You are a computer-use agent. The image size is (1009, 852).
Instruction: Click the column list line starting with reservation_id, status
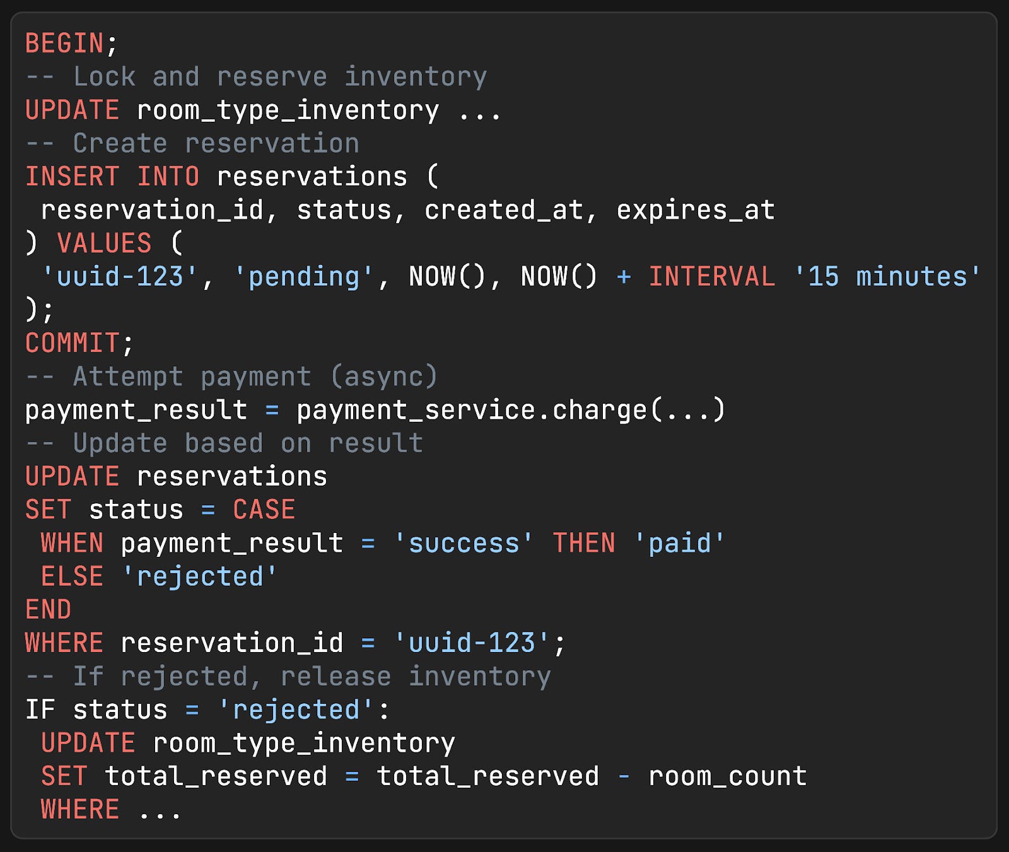pyautogui.click(x=408, y=210)
